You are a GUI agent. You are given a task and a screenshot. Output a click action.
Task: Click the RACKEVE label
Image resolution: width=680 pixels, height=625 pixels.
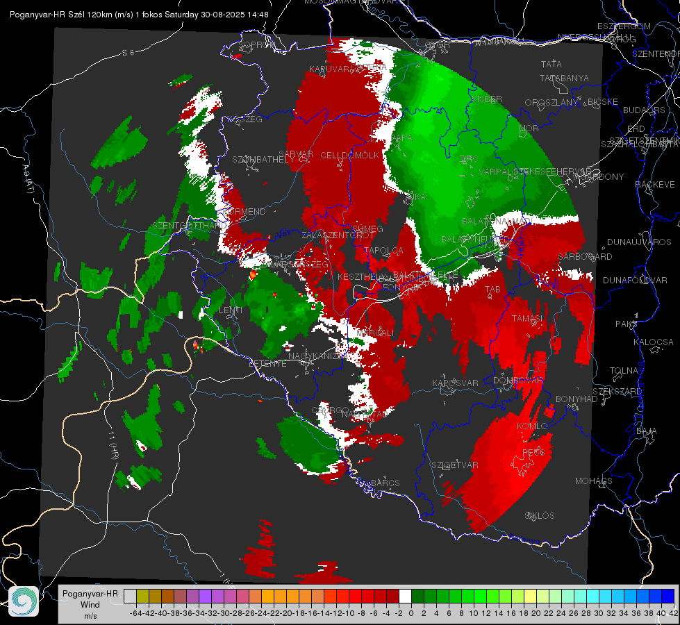[655, 185]
